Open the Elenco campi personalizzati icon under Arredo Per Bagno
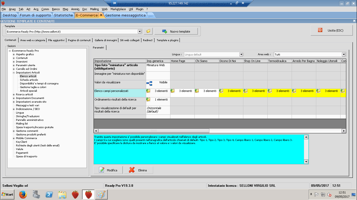Image resolution: width=357 pixels, height=200 pixels. [294, 91]
